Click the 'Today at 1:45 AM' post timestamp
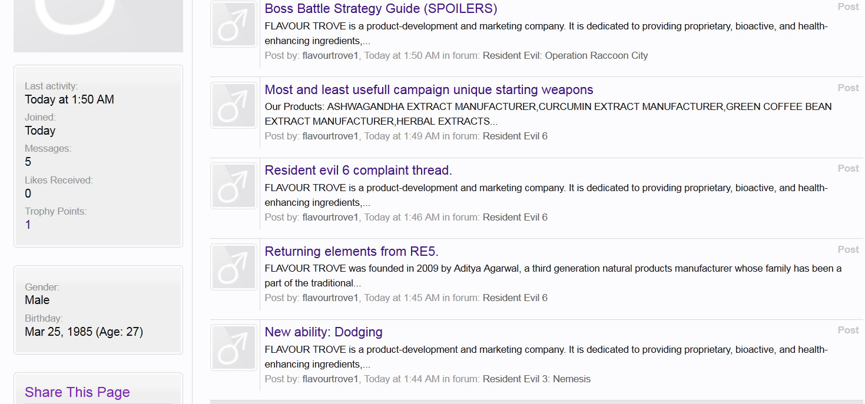 click(x=402, y=298)
